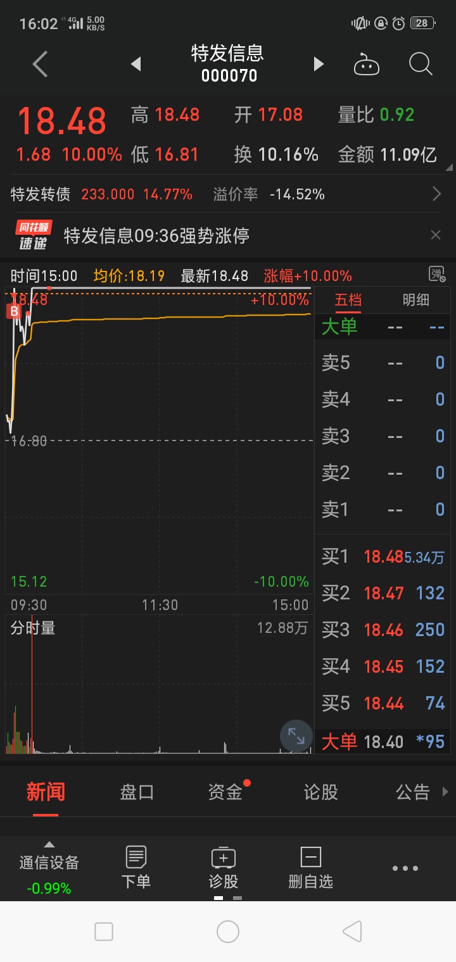Select the 卖5 ask row
Viewport: 456px width, 962px height.
(x=383, y=363)
